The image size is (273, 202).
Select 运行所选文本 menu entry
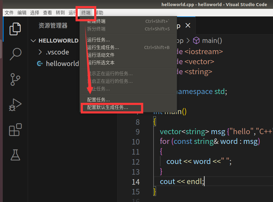pyautogui.click(x=128, y=63)
